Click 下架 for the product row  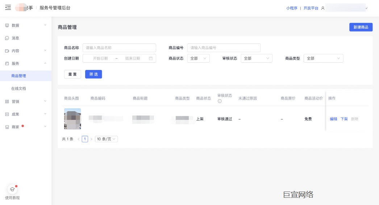[344, 119]
